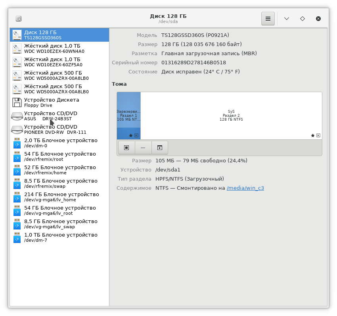The width and height of the screenshot is (337, 316).
Task: Select /dev/vg-mga6/lv_home block device icon
Action: (17, 197)
